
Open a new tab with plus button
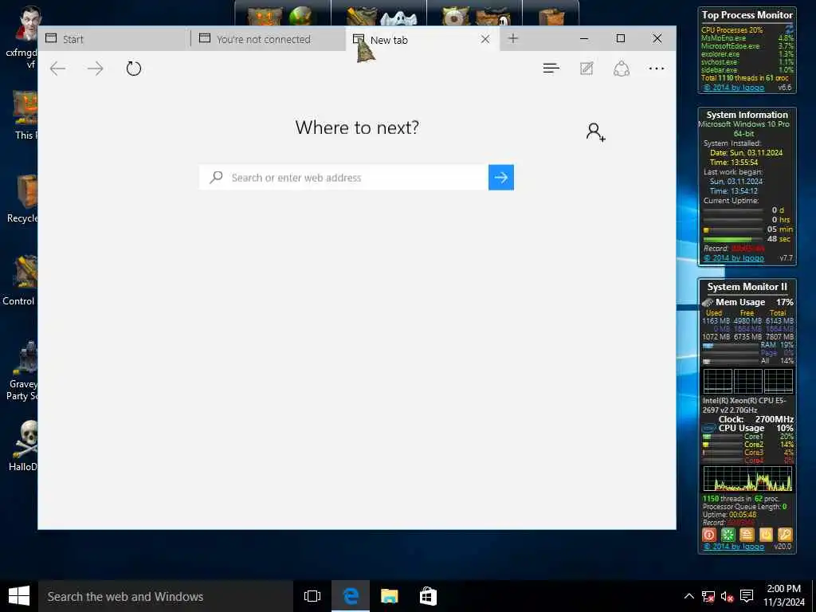click(513, 38)
